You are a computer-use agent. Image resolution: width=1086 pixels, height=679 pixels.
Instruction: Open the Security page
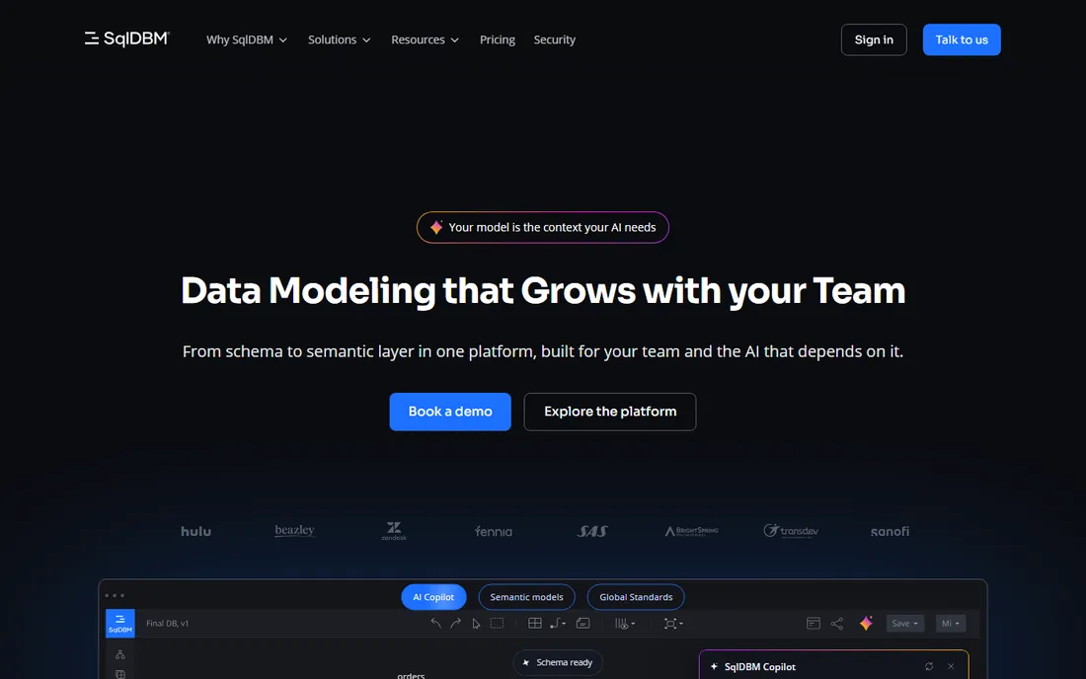click(554, 39)
